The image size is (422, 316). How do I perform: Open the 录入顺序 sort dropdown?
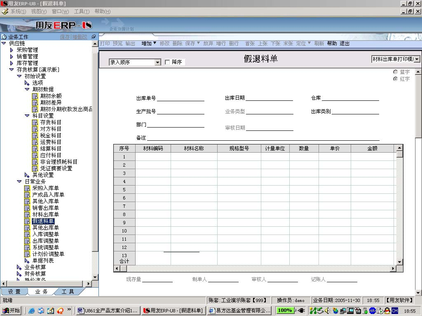coord(158,63)
